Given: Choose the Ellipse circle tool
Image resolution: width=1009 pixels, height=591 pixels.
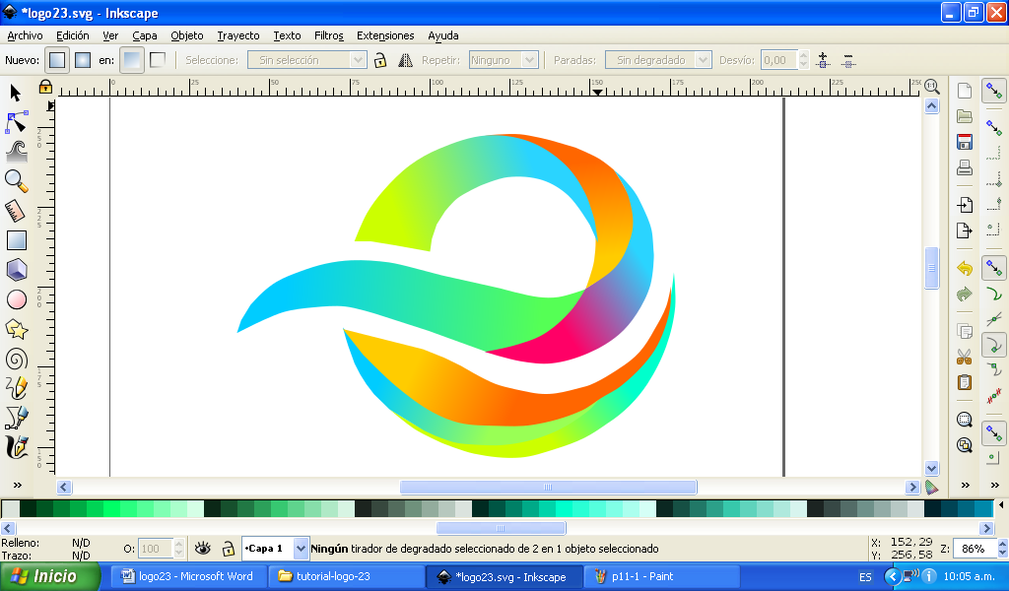Looking at the screenshot, I should pyautogui.click(x=16, y=299).
